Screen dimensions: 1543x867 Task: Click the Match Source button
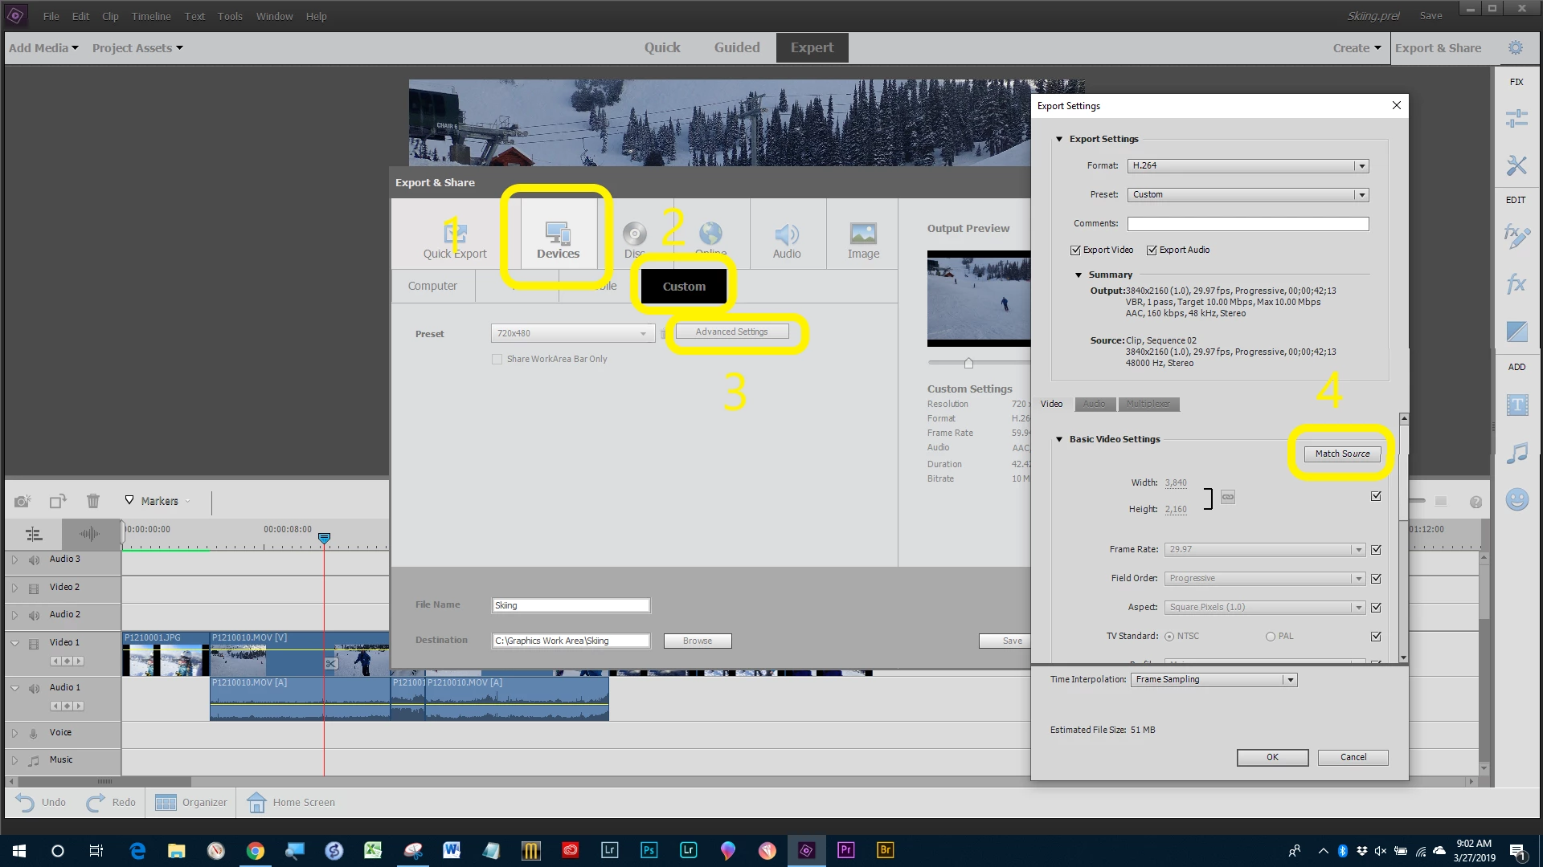point(1341,454)
